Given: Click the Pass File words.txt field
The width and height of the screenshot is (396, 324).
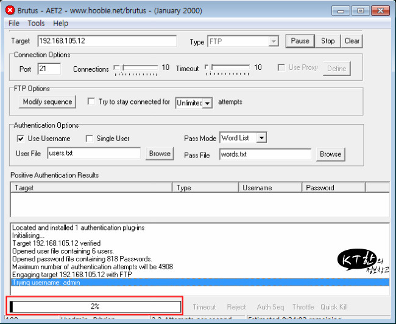Looking at the screenshot, I should 265,154.
